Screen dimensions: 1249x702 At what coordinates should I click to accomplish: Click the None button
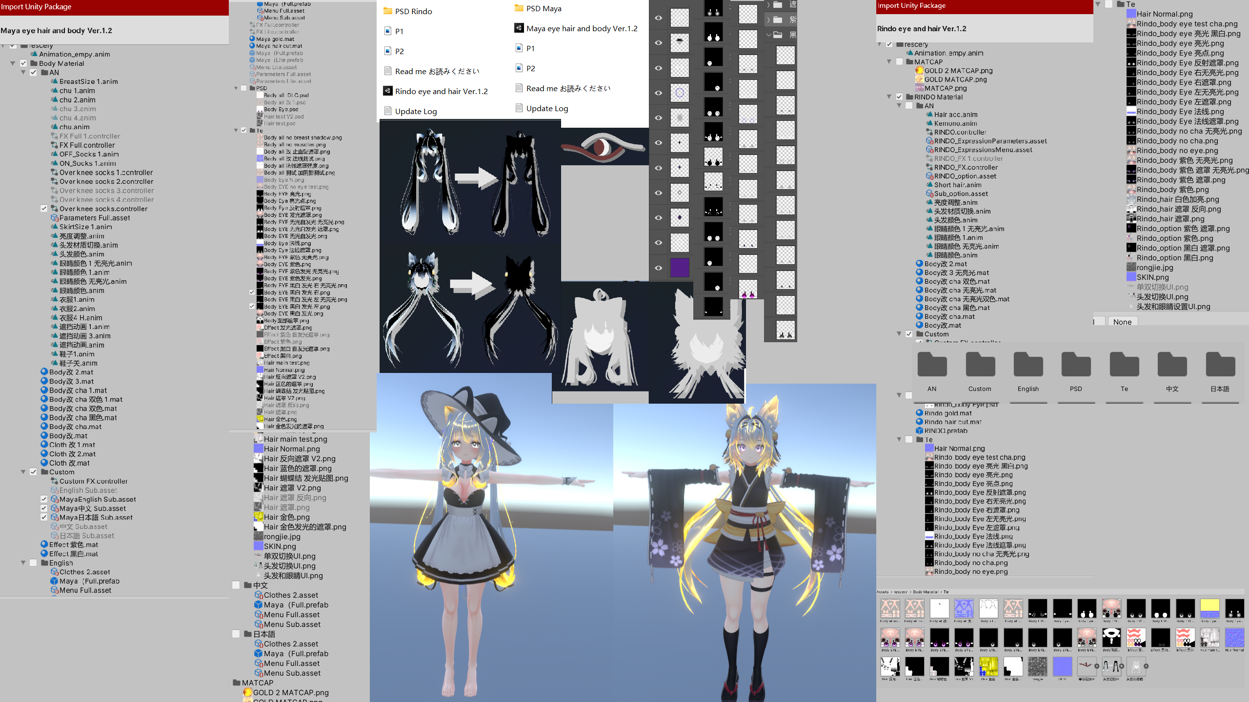(x=1122, y=322)
